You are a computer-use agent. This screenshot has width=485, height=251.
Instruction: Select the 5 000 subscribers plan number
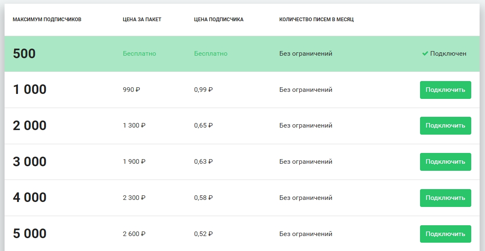pyautogui.click(x=30, y=234)
